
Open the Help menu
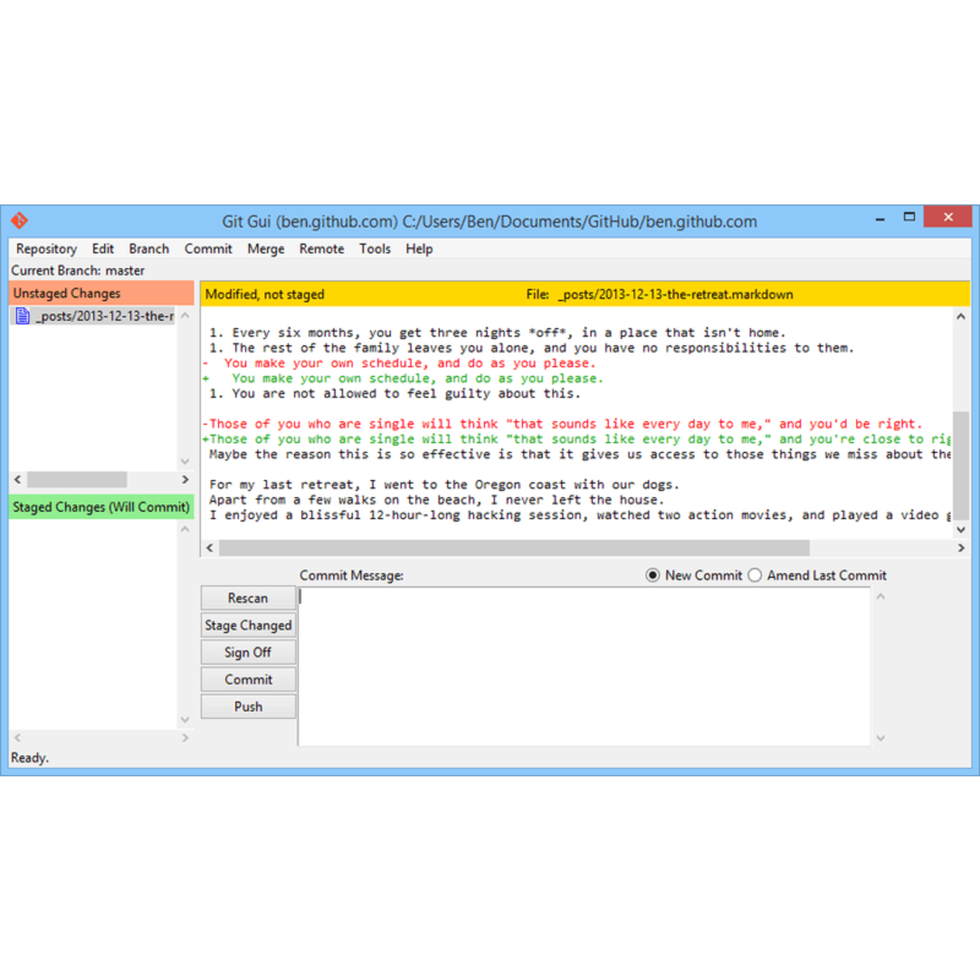pos(419,249)
